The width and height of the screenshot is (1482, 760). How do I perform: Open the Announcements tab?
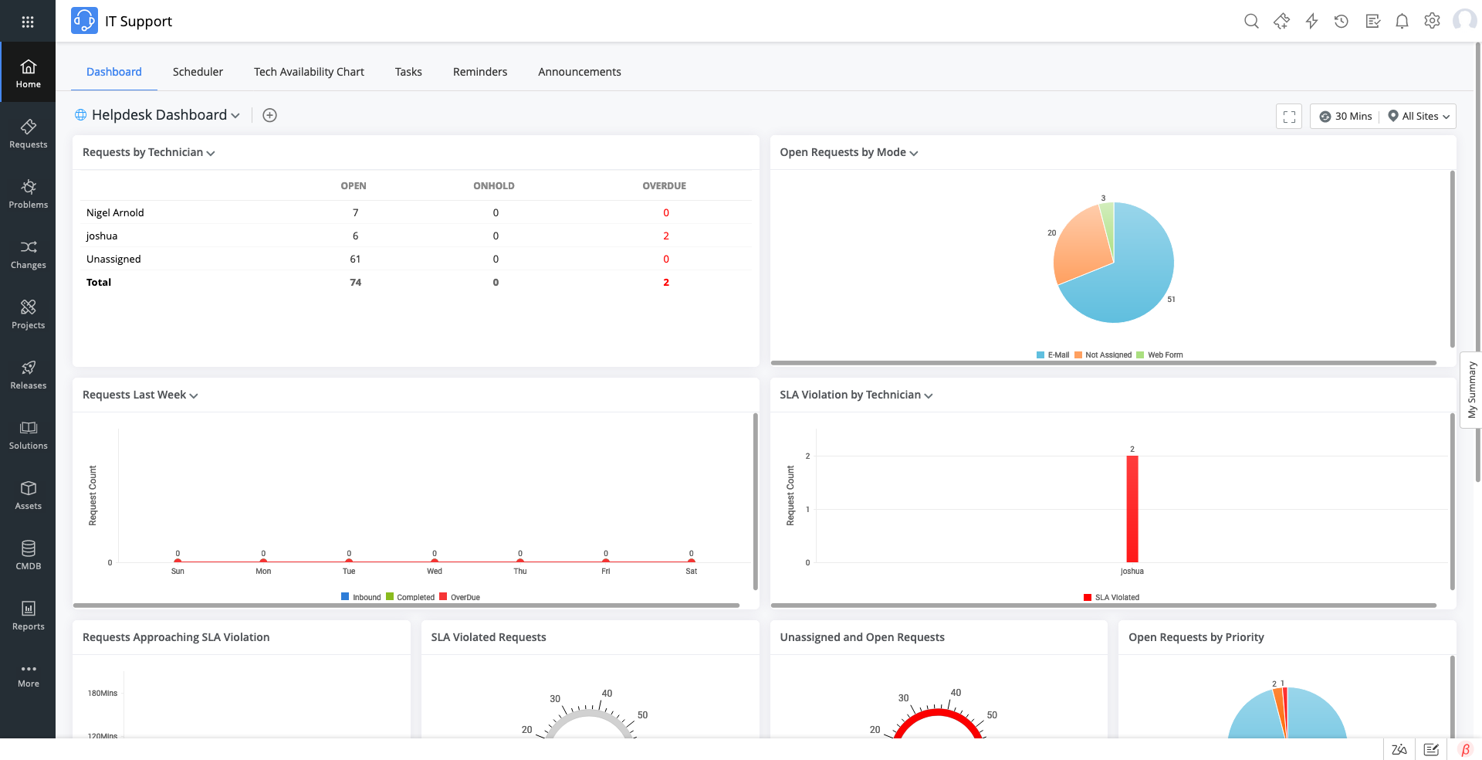[x=579, y=71]
